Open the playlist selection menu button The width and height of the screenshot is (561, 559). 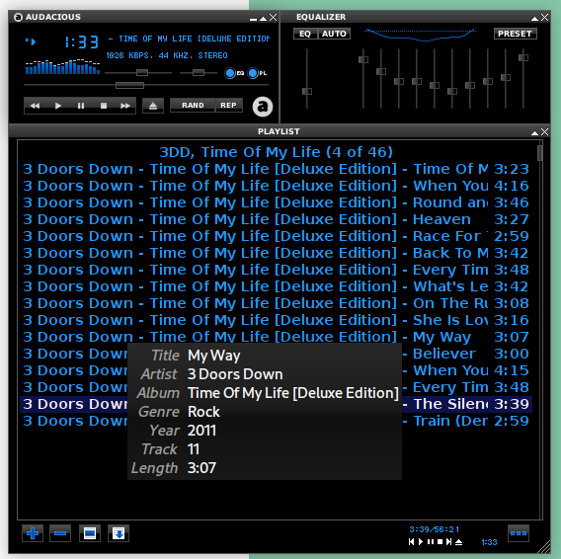90,533
